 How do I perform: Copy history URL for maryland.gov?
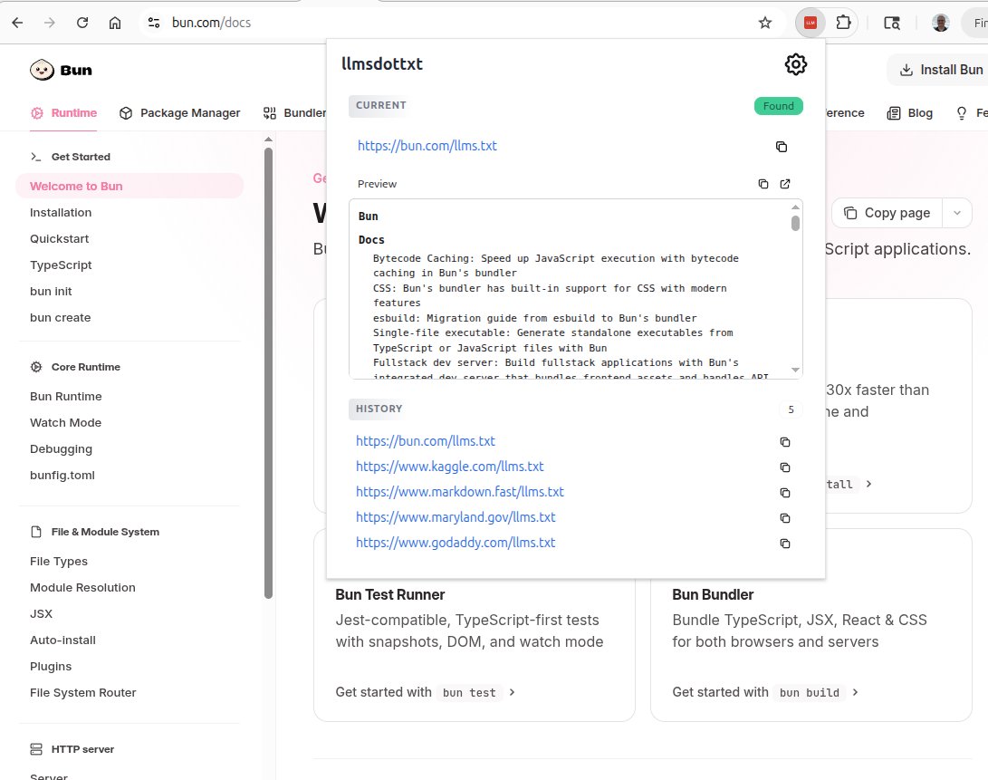[x=785, y=517]
